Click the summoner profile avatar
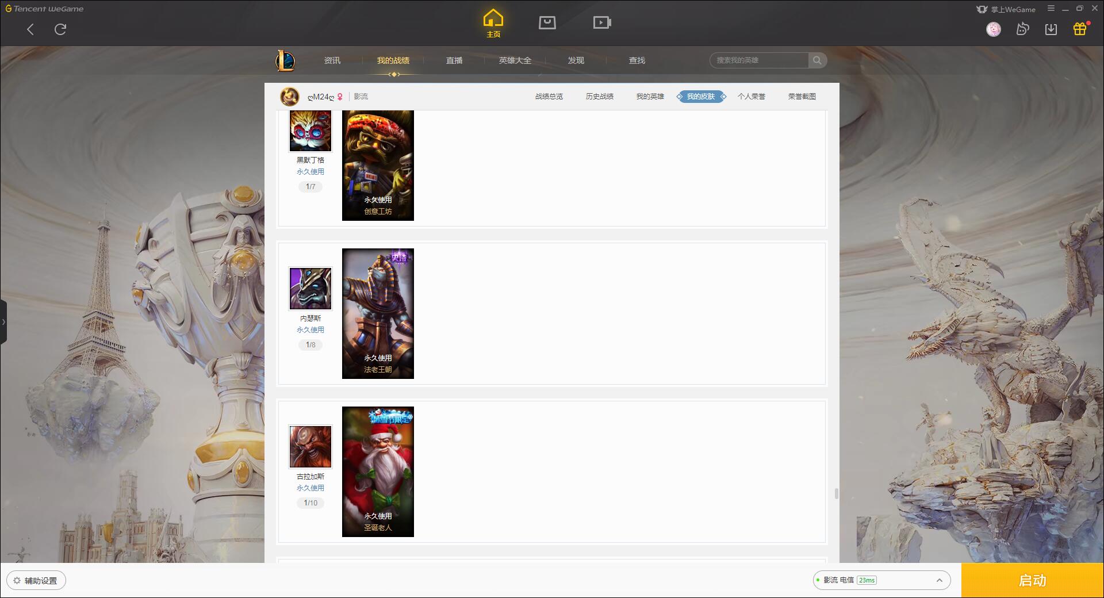 click(x=290, y=97)
